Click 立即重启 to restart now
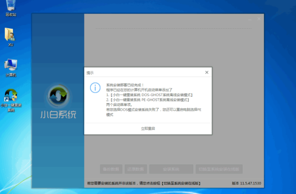The width and height of the screenshot is (296, 194). (148, 129)
